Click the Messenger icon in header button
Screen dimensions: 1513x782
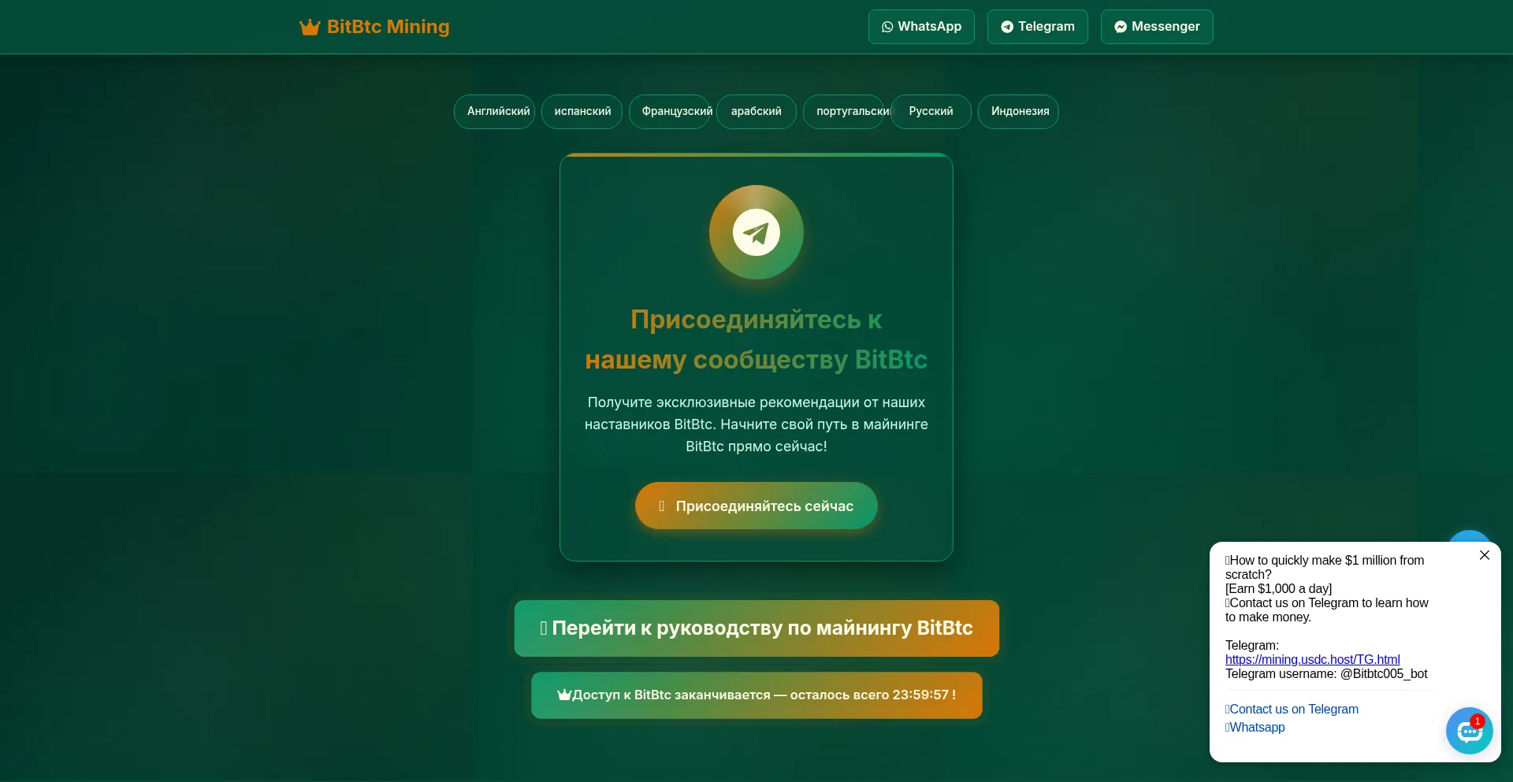click(x=1121, y=27)
